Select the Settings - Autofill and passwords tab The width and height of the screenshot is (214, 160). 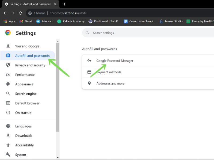[x=31, y=4]
